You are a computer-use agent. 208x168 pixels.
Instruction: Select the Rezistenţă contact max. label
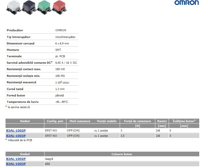pyautogui.click(x=24, y=69)
